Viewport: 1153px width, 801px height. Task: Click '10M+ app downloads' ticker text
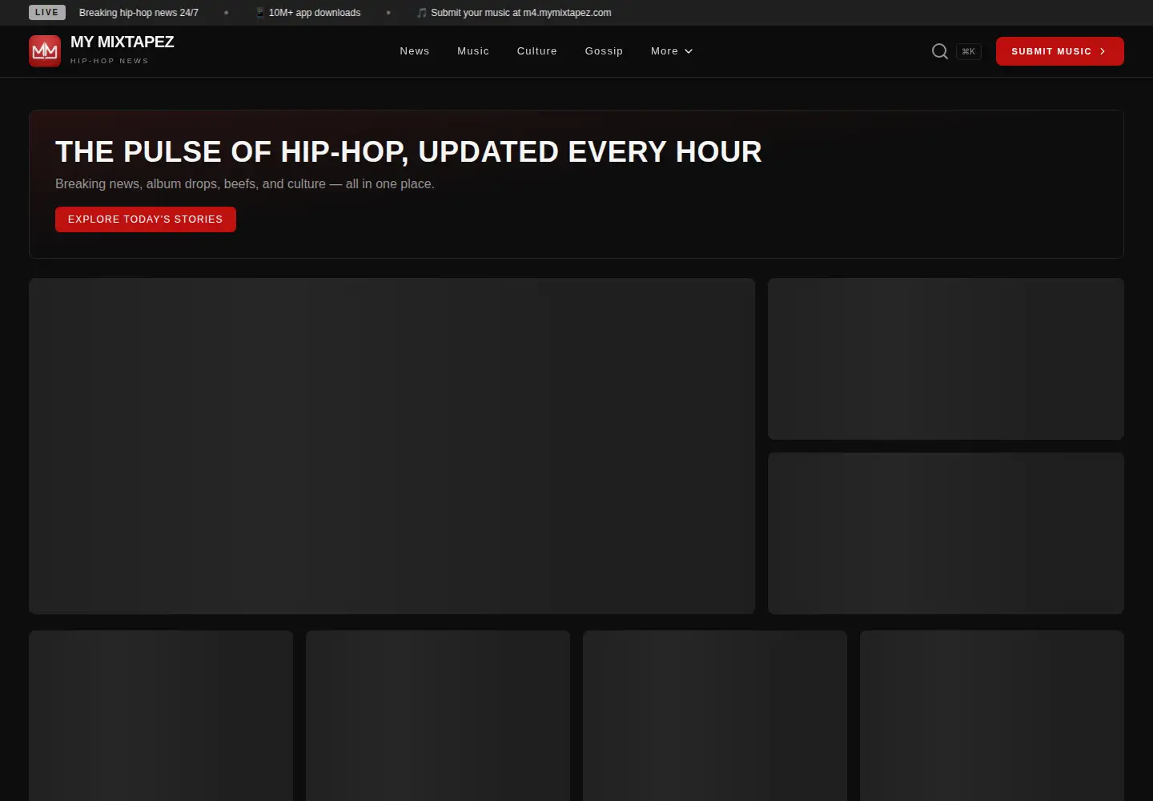point(315,13)
